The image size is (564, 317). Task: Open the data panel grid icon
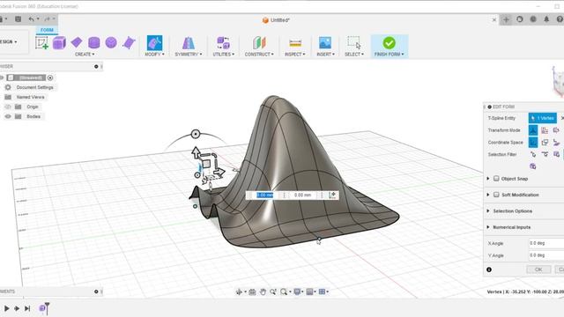[18, 19]
